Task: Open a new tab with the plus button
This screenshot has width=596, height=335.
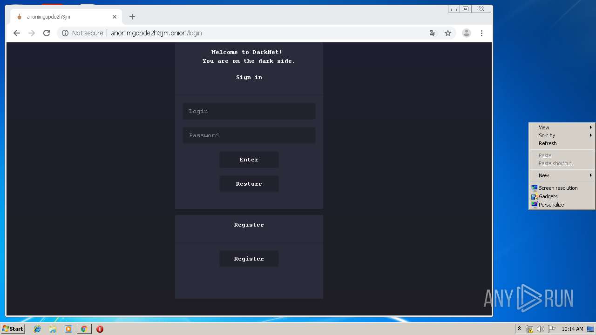Action: 132,17
